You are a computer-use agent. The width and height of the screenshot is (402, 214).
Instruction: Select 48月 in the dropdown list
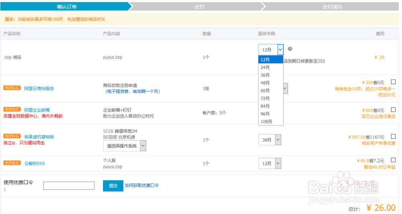coord(271,83)
